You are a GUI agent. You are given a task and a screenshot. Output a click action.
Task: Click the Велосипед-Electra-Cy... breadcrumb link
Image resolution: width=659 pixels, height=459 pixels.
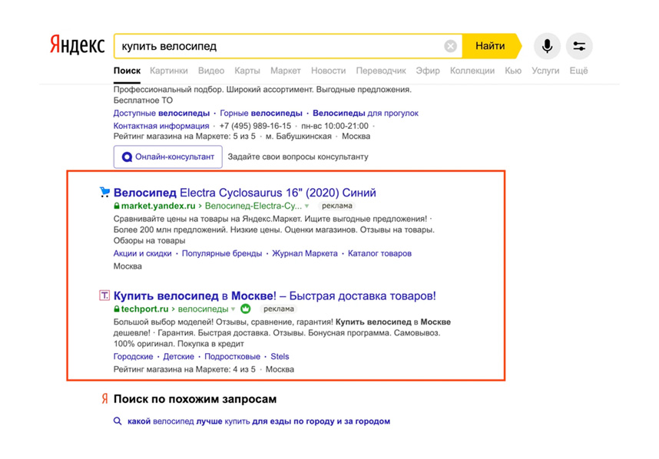pos(253,206)
